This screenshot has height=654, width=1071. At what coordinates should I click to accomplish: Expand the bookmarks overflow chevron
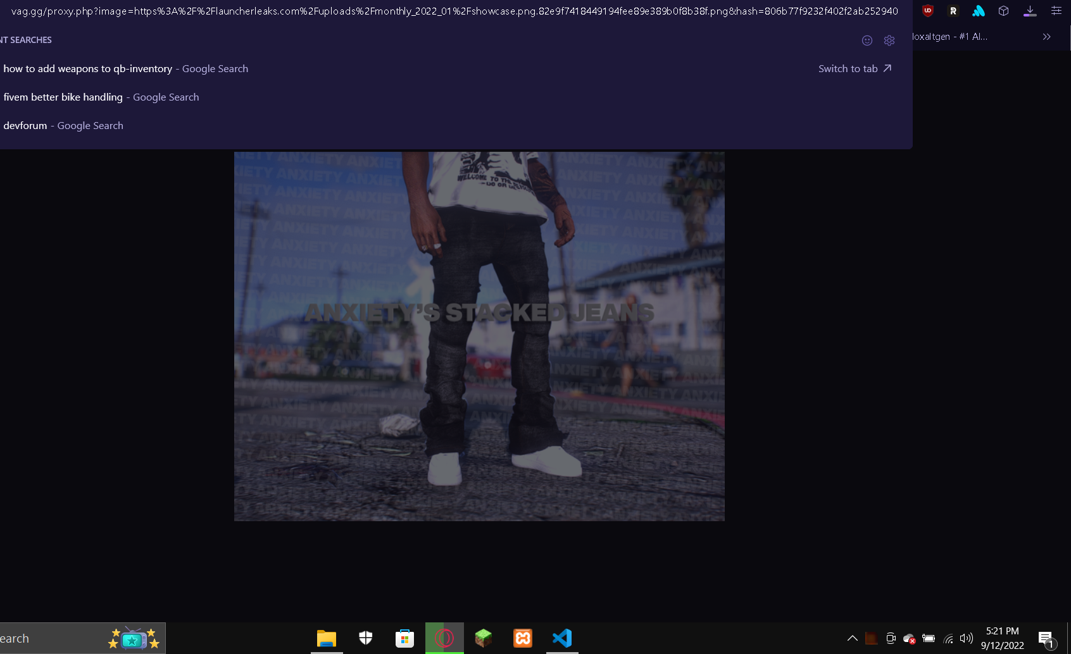click(1047, 37)
